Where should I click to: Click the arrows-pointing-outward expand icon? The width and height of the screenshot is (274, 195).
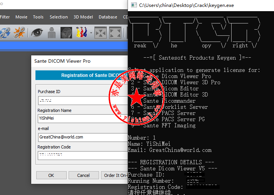point(115,33)
